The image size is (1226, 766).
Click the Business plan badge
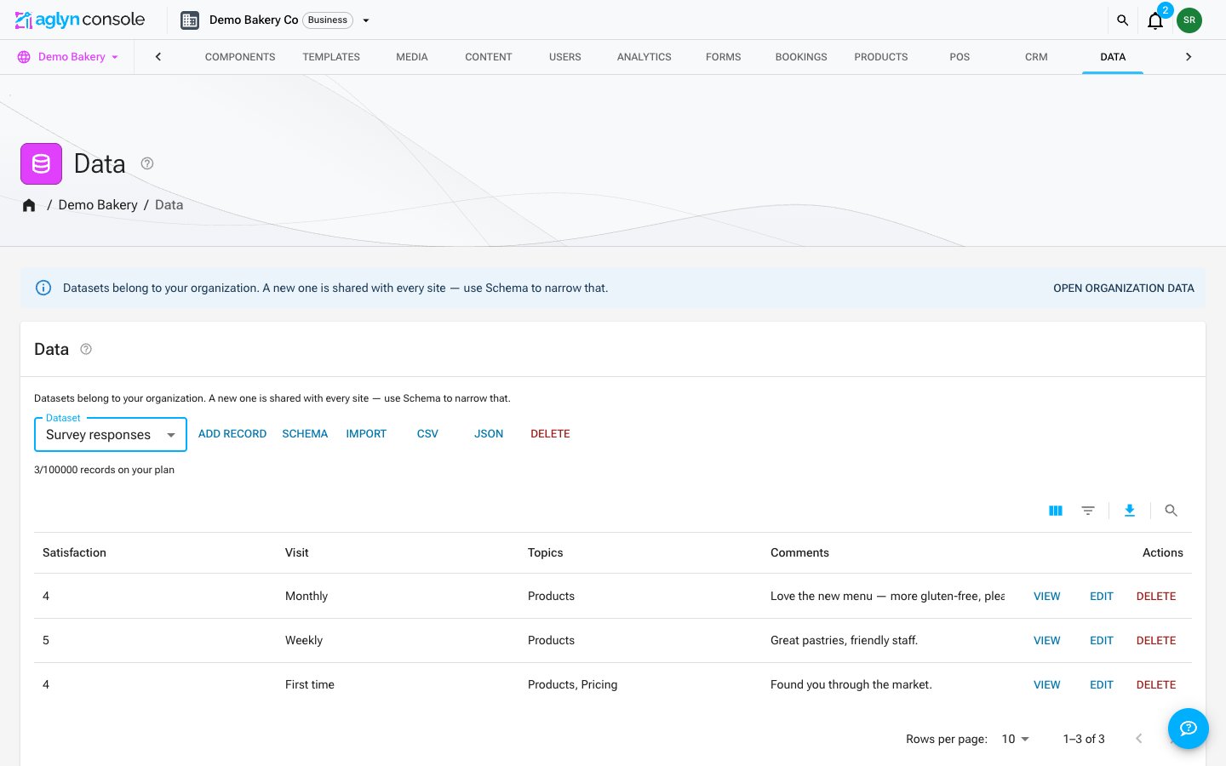coord(328,20)
